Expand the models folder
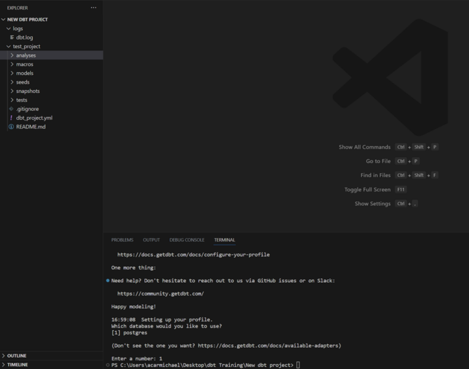Screen dimensions: 469x369 (12, 73)
